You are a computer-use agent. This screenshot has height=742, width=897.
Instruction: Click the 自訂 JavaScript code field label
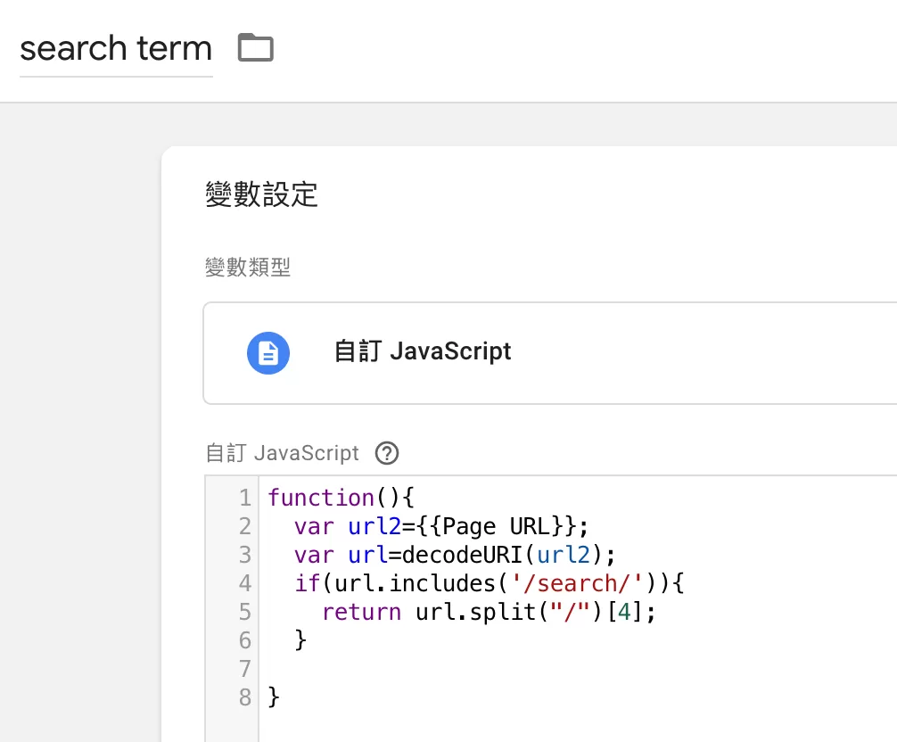(282, 453)
